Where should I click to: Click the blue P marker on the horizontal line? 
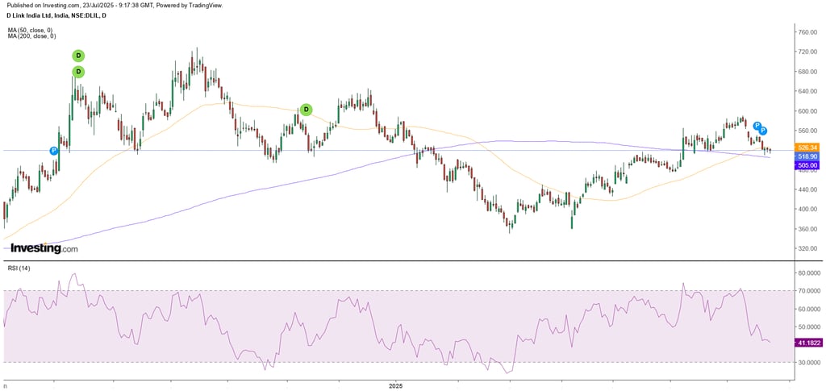54,151
